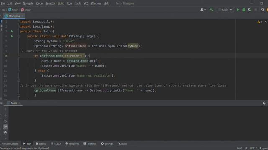Open the Tools menu
268x150 pixels.
point(77,3)
